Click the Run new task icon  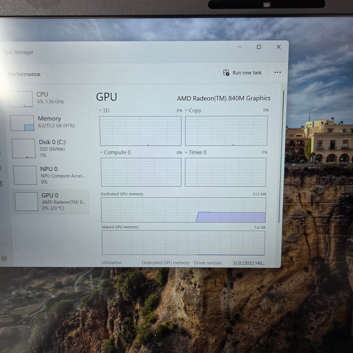226,73
